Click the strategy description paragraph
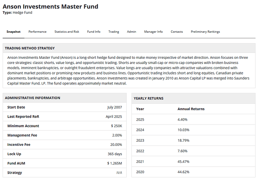Viewport: 257px width, 180px height. (128, 70)
